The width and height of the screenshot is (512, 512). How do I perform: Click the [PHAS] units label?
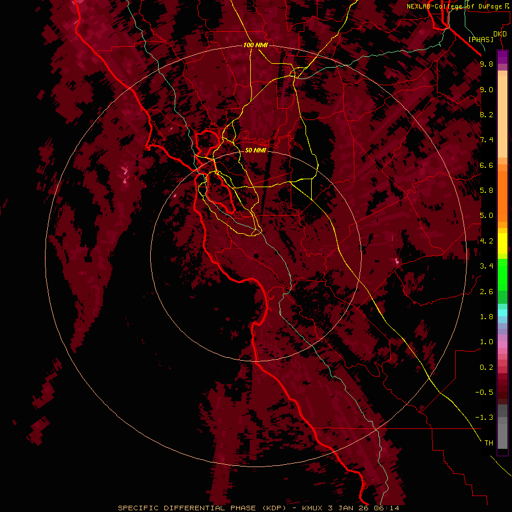[481, 39]
